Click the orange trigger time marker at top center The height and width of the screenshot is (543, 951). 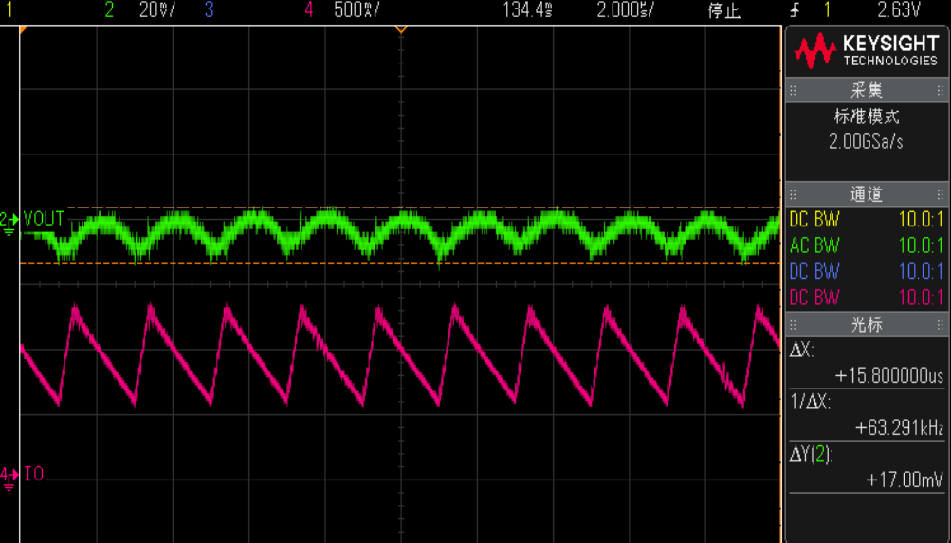pyautogui.click(x=401, y=29)
